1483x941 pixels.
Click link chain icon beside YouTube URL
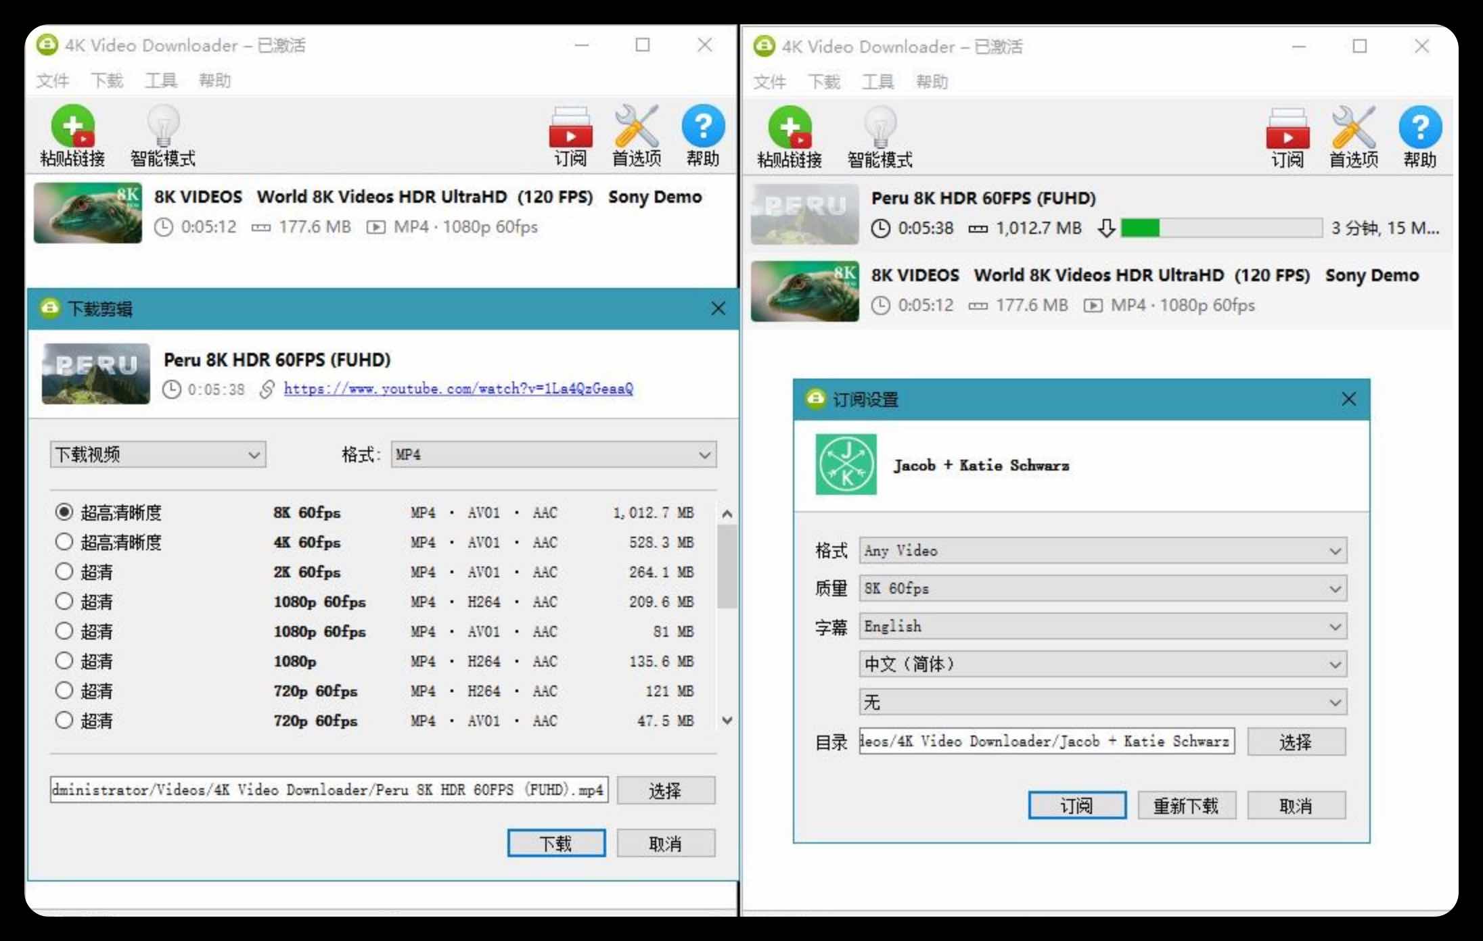click(x=267, y=389)
